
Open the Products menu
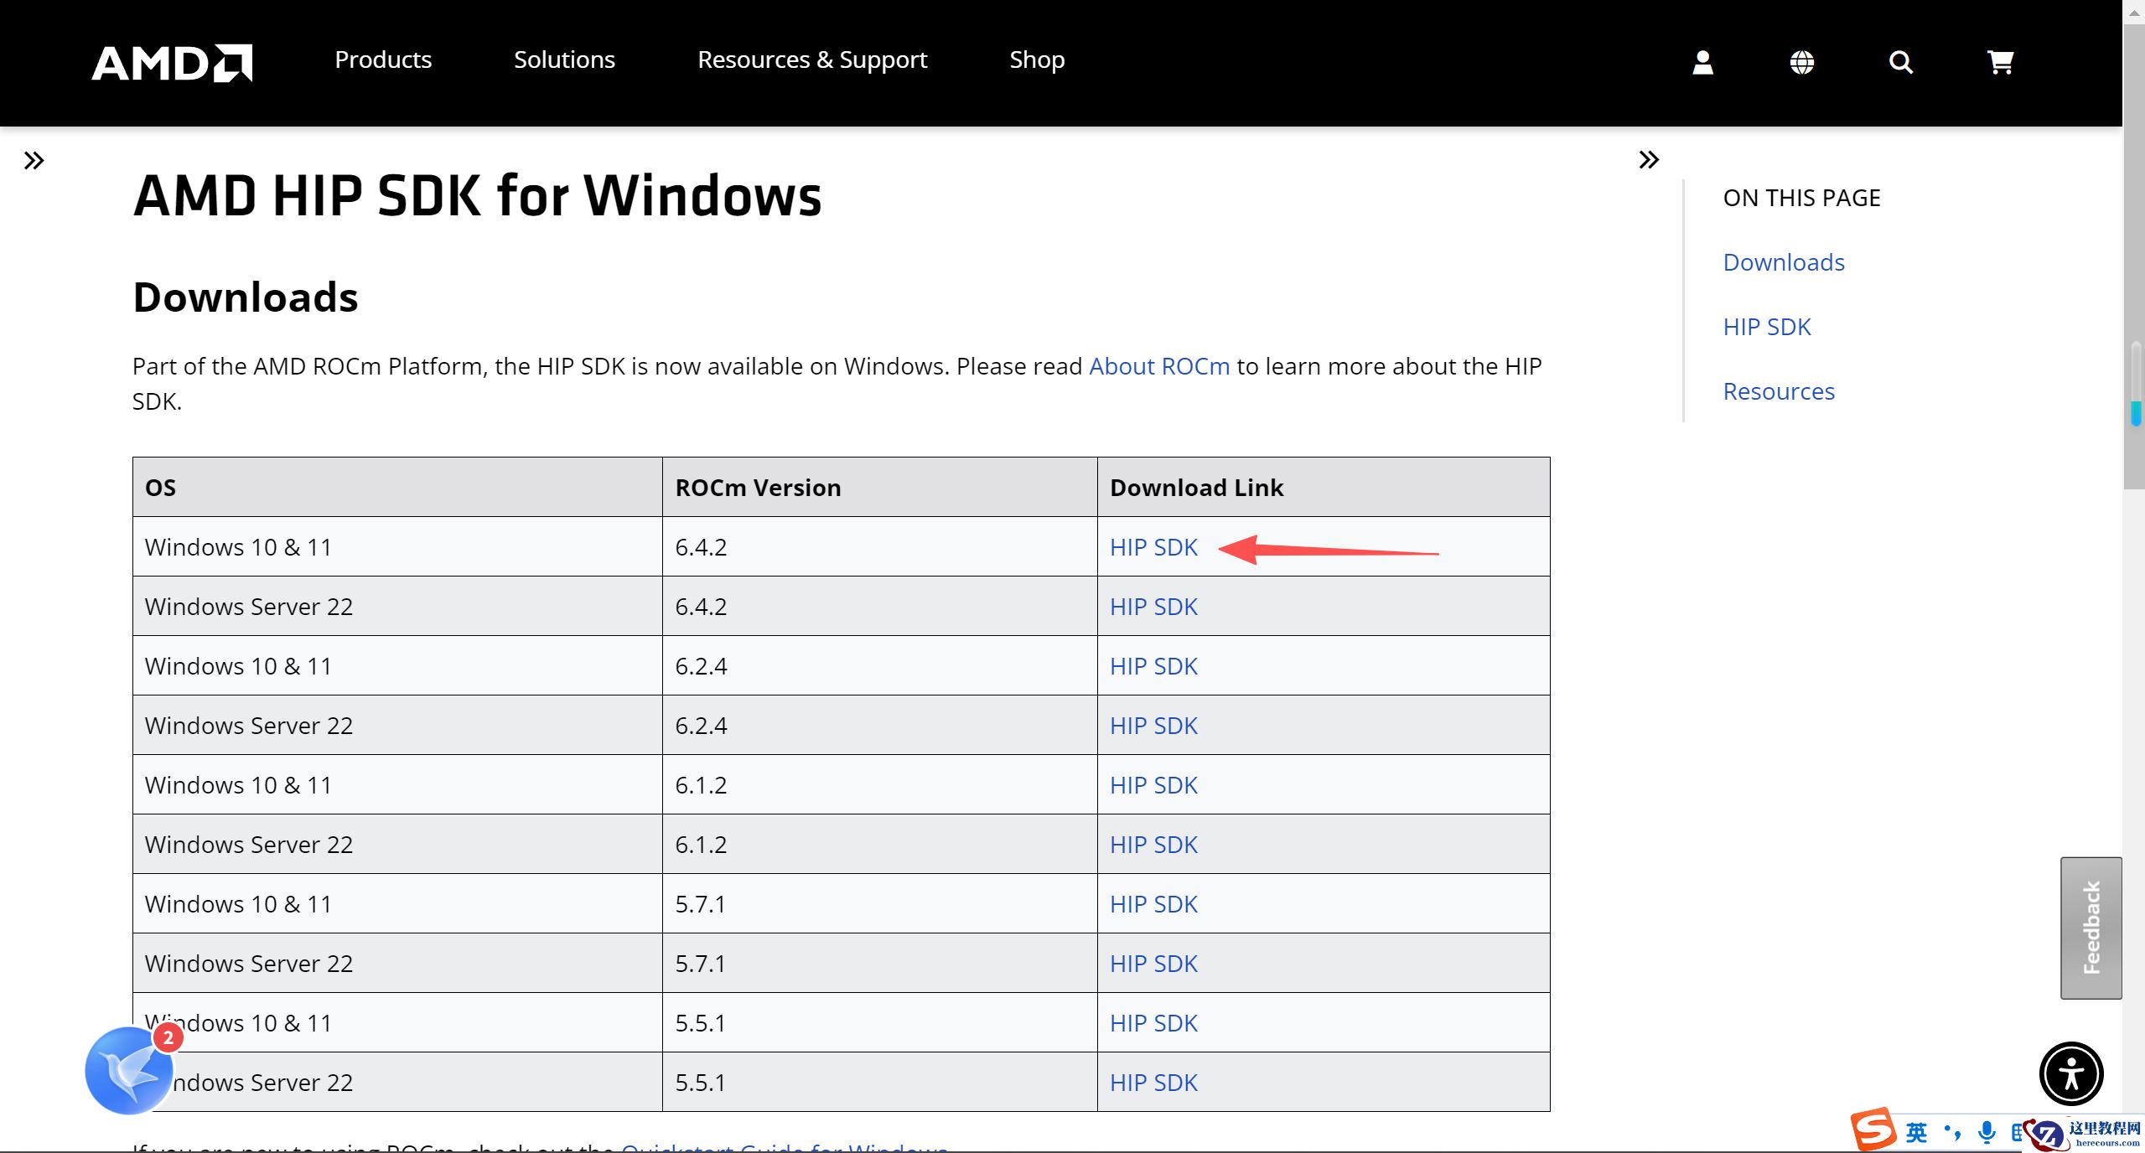[x=383, y=59]
